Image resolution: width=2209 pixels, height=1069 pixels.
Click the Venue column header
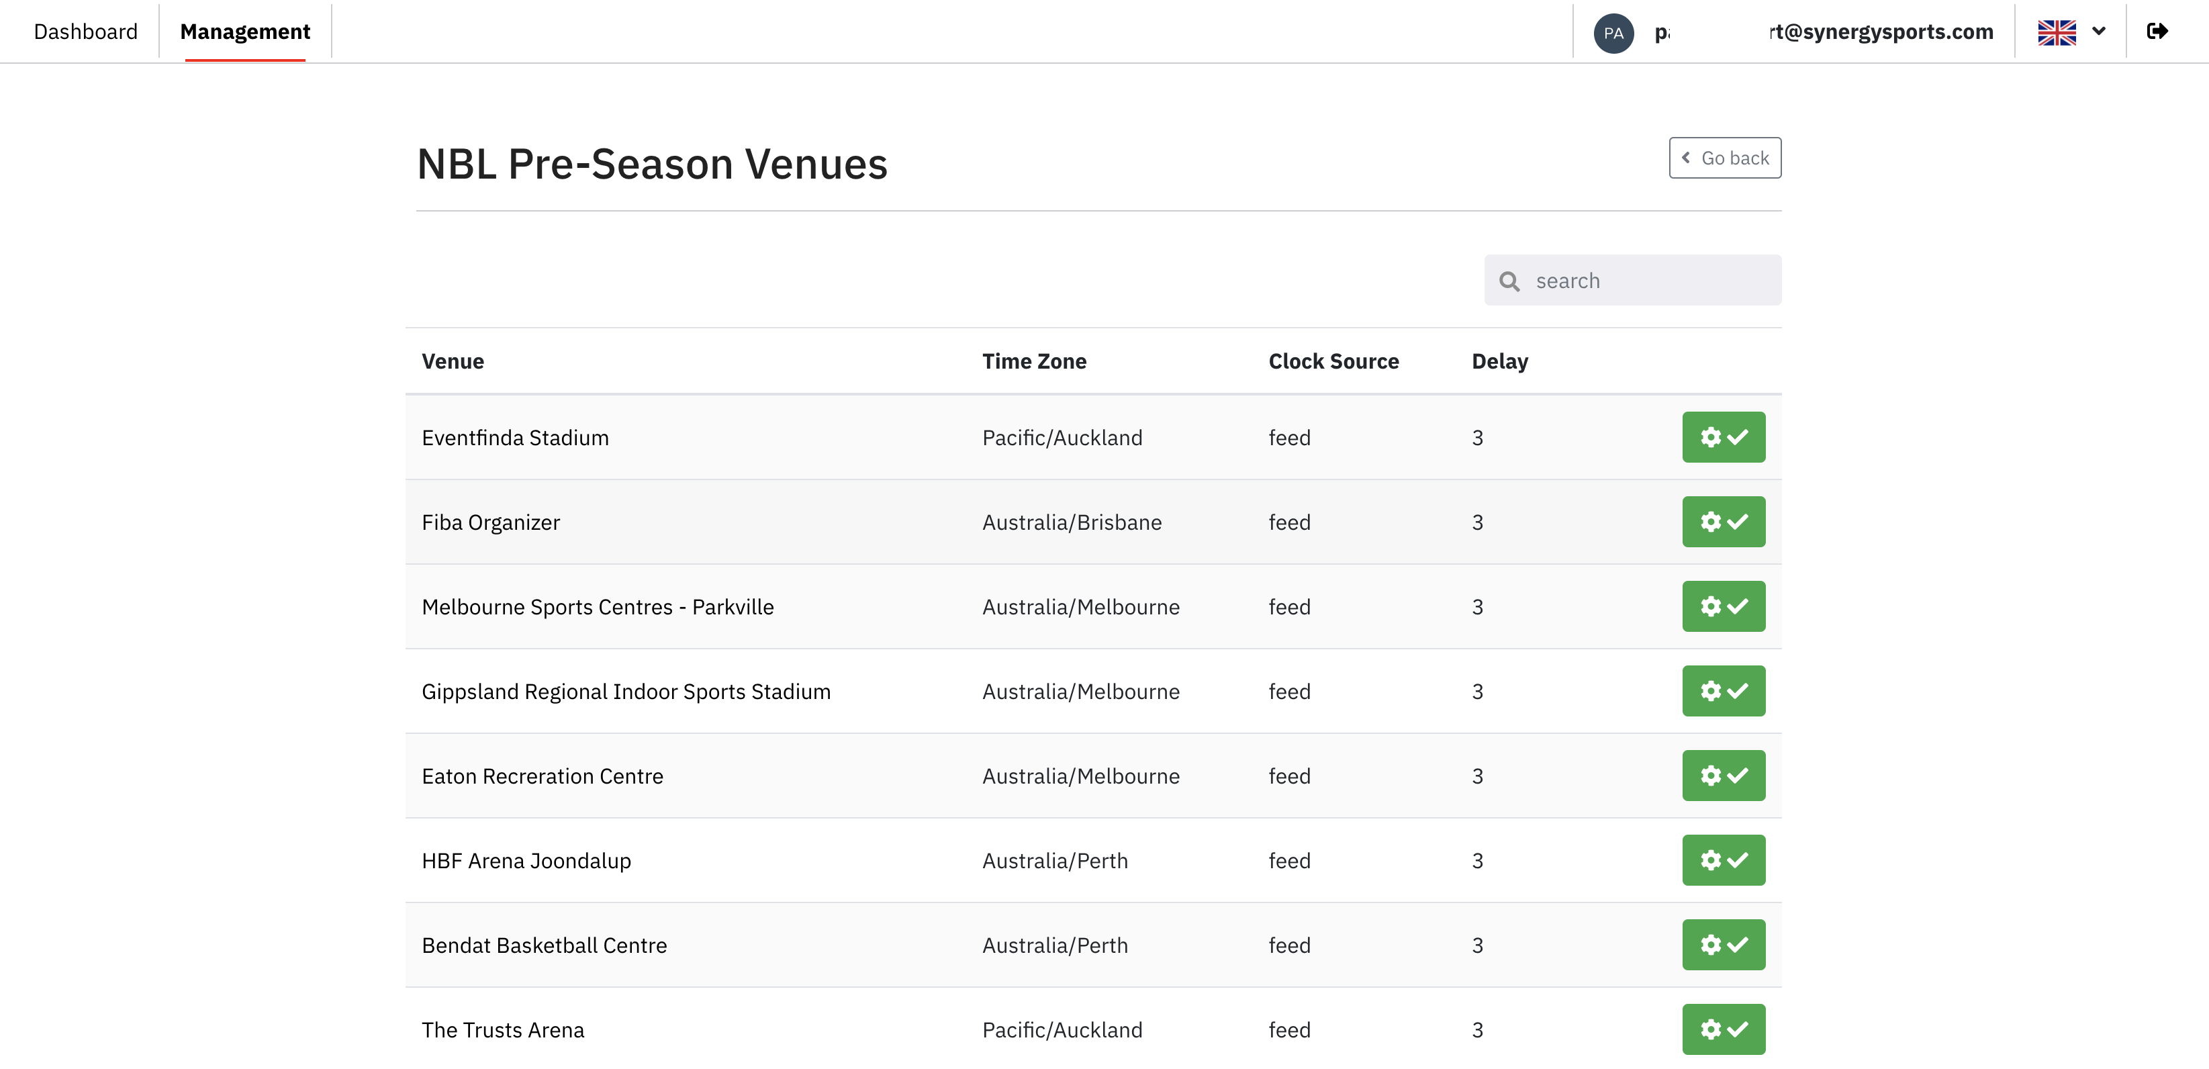pos(453,361)
